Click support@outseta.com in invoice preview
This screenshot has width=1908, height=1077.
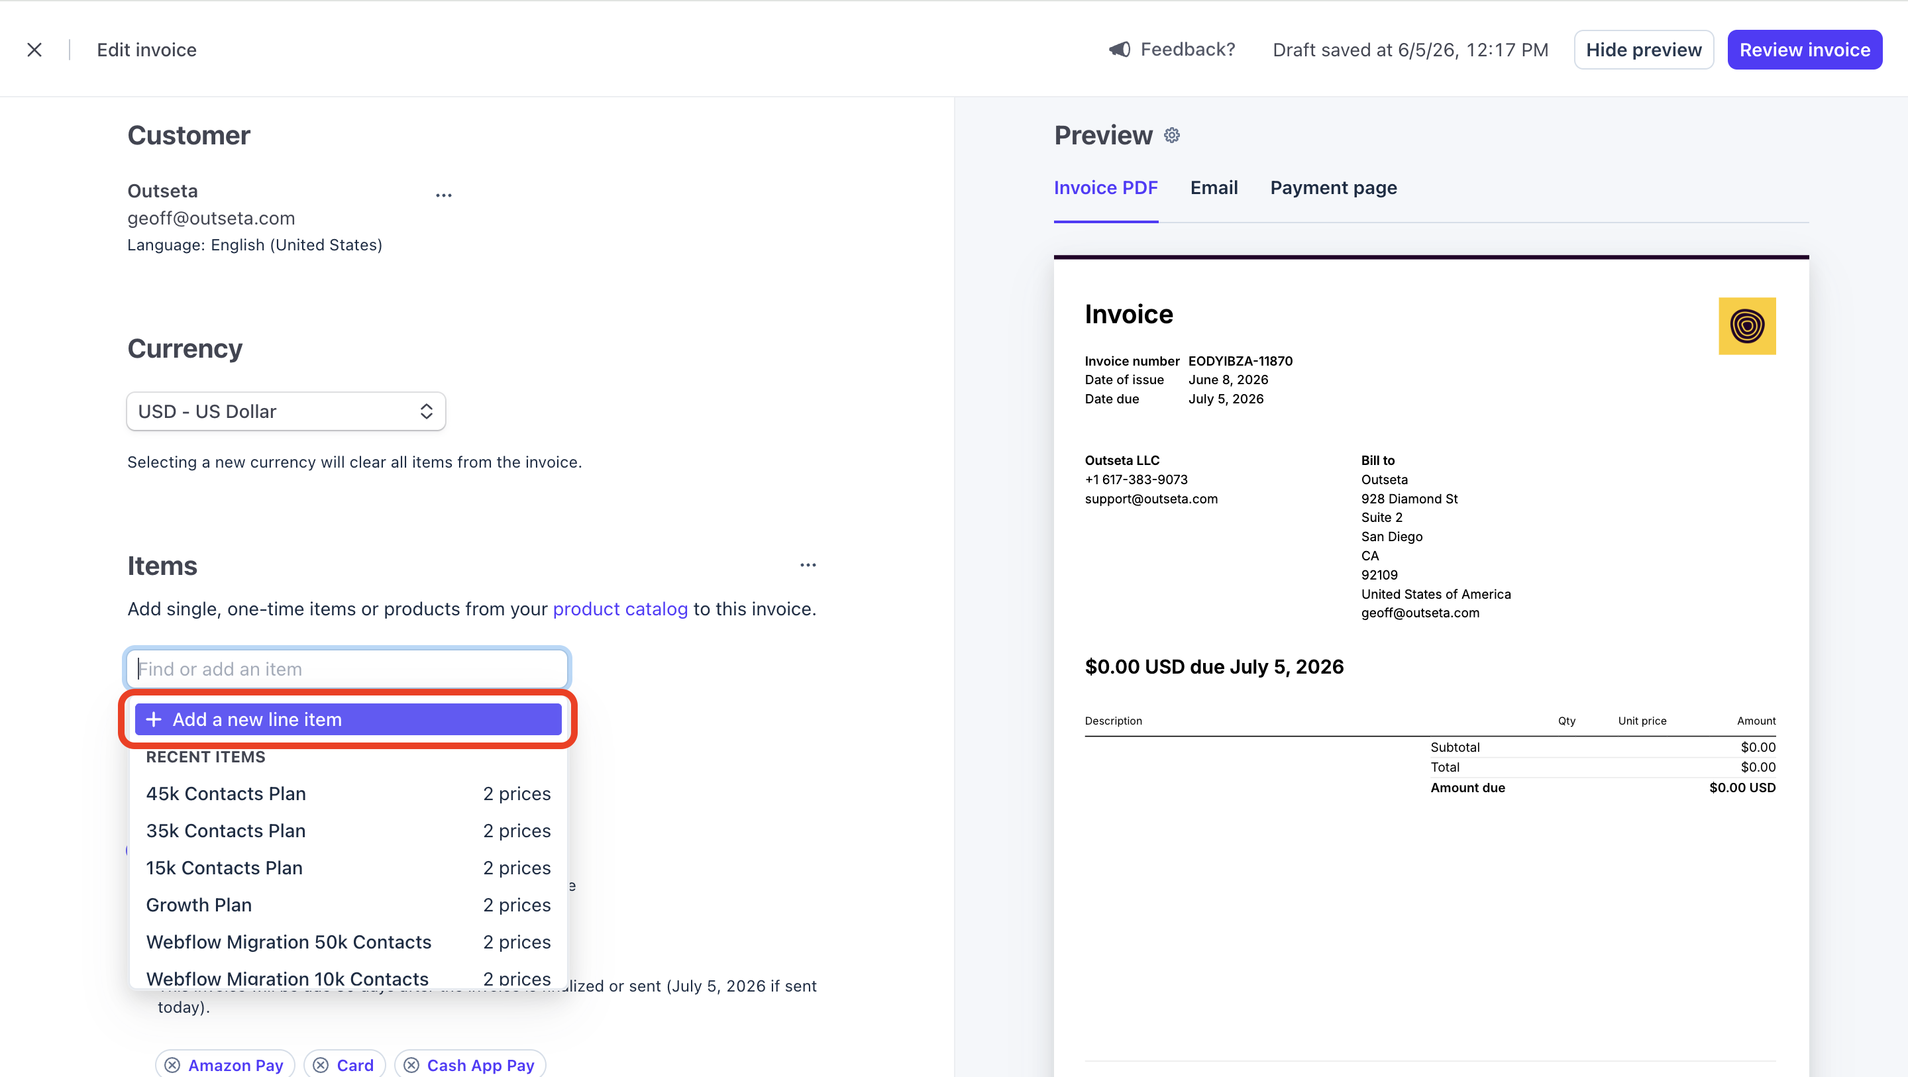click(x=1151, y=499)
